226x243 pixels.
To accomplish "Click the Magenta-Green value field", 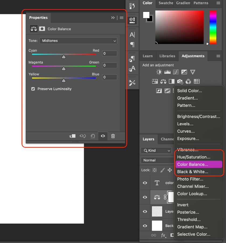I will [x=110, y=65].
